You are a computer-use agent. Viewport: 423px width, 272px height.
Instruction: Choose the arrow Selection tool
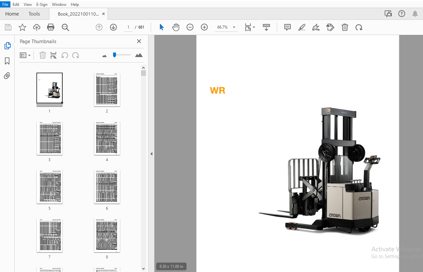(161, 27)
